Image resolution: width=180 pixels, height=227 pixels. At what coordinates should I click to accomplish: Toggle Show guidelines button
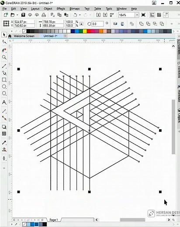point(166,15)
